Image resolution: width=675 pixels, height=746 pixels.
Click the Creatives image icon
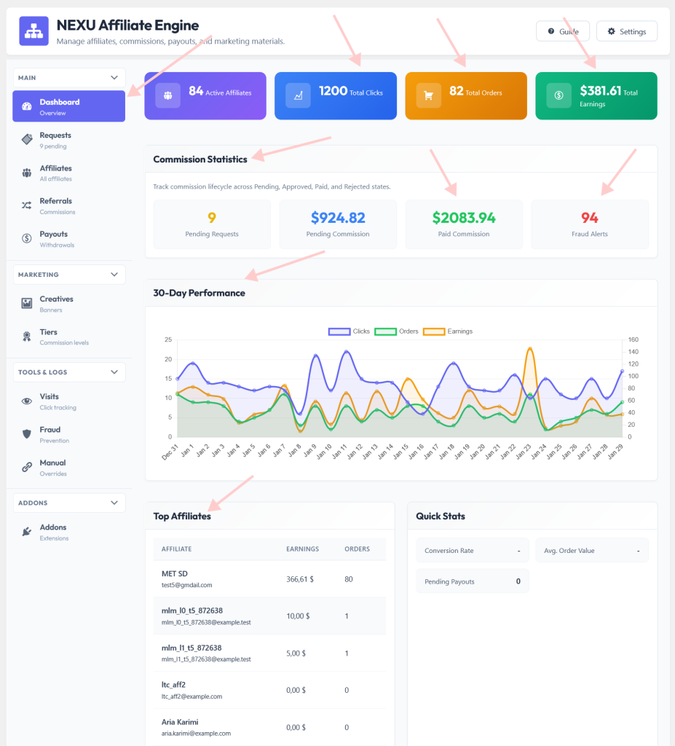click(27, 303)
